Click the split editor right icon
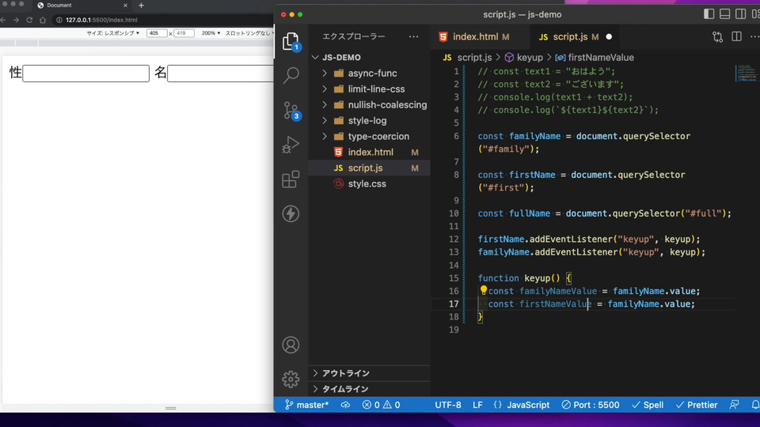Viewport: 760px width, 427px height. click(736, 36)
